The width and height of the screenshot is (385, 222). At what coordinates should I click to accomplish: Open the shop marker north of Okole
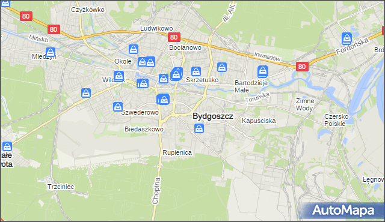(134, 49)
